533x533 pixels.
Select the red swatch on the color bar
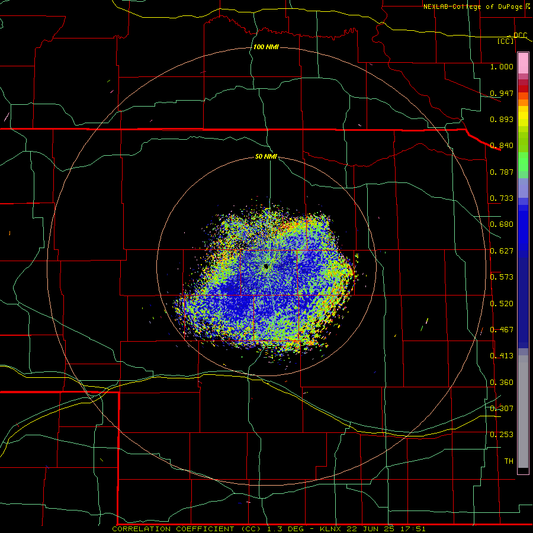pos(523,89)
